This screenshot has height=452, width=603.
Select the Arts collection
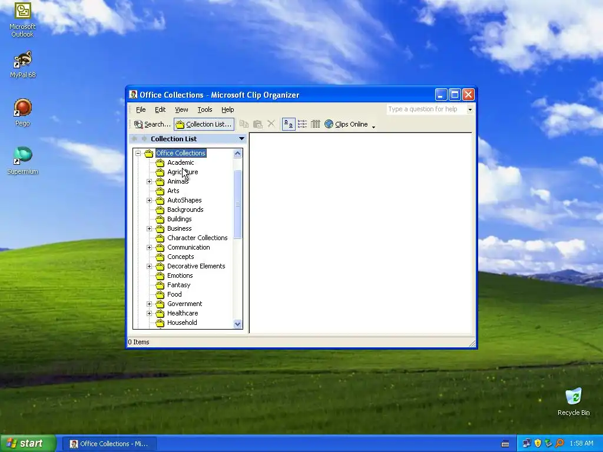[173, 191]
